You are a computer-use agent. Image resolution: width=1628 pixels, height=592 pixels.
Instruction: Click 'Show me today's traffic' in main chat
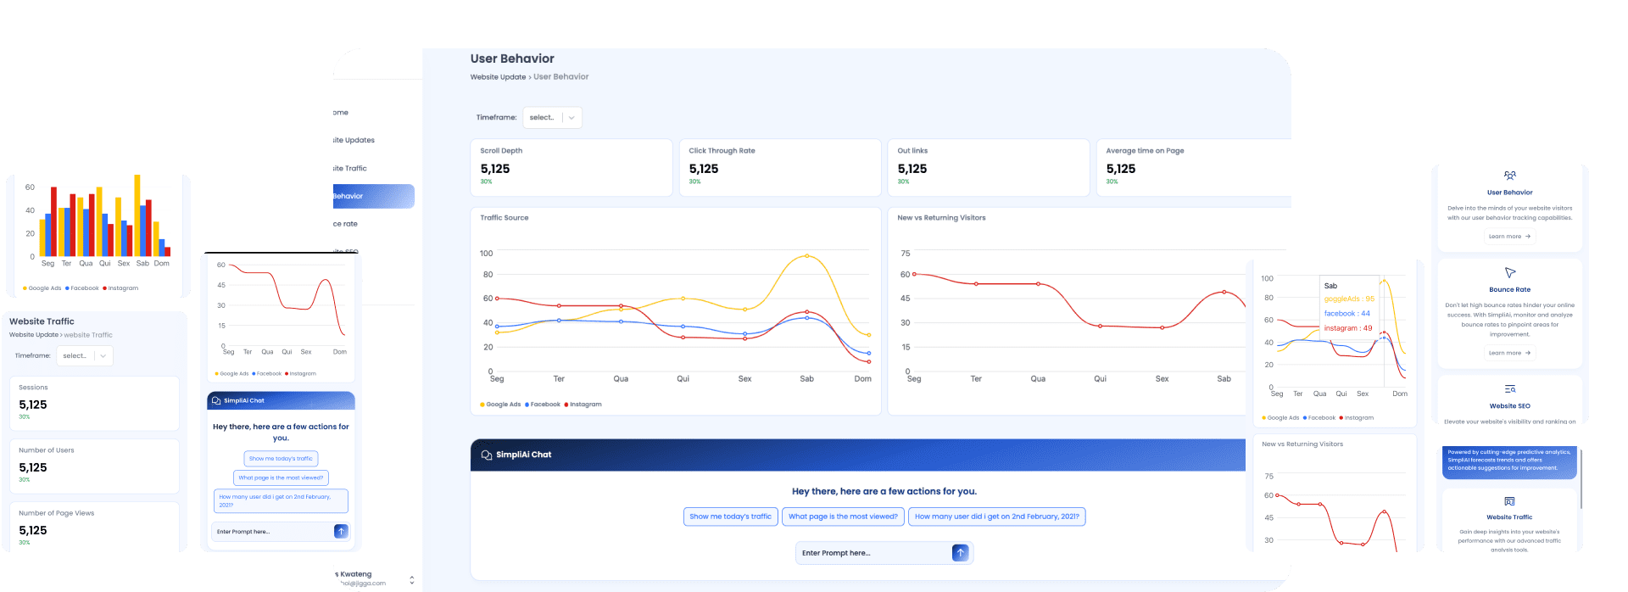[x=730, y=517]
